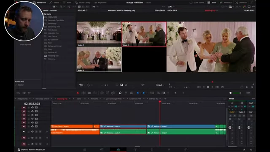
Task: Add a blue marker
Action: point(144,93)
